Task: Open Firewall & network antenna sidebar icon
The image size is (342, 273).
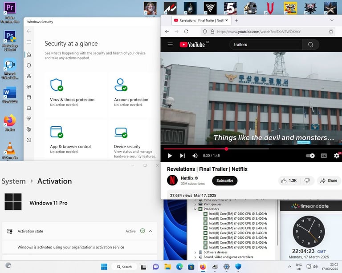Action: click(x=29, y=87)
